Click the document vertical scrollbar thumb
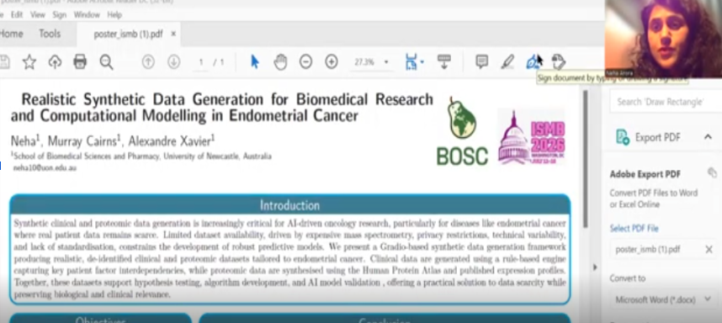The width and height of the screenshot is (722, 323). point(586,159)
